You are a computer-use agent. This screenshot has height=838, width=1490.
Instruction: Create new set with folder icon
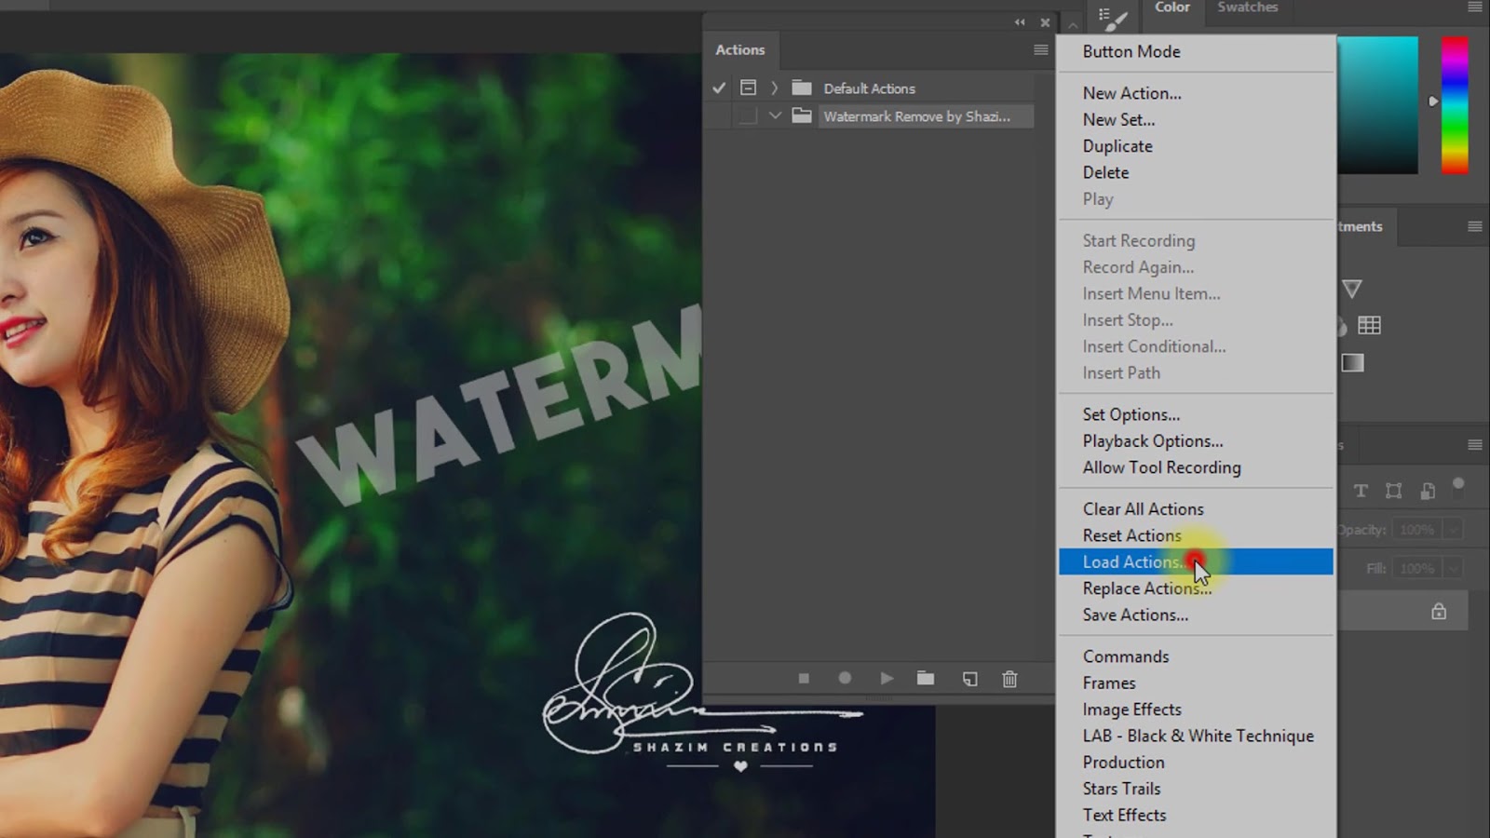click(925, 679)
